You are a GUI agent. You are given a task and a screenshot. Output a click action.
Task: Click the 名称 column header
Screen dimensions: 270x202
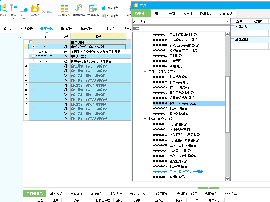(98, 36)
